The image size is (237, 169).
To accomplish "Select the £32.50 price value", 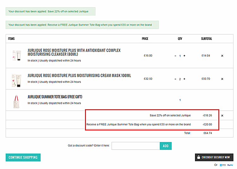I will tap(148, 79).
